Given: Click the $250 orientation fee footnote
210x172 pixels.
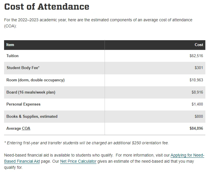Looking at the screenshot, I should click(86, 143).
